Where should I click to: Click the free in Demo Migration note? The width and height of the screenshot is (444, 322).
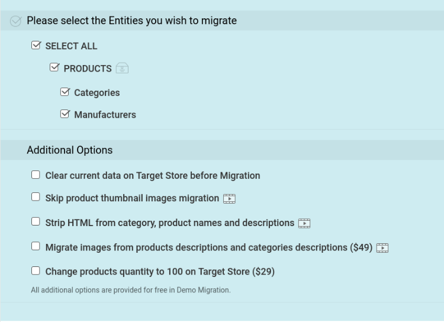(x=131, y=290)
